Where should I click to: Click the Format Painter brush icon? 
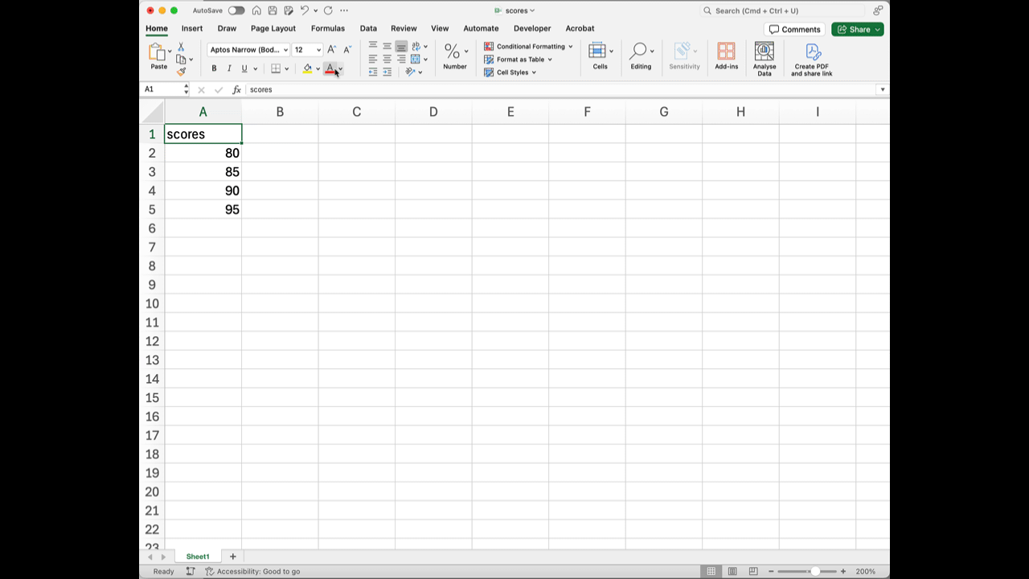tap(181, 72)
